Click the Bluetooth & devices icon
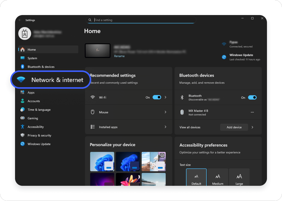Viewport: 282px width, 201px height. tap(23, 66)
